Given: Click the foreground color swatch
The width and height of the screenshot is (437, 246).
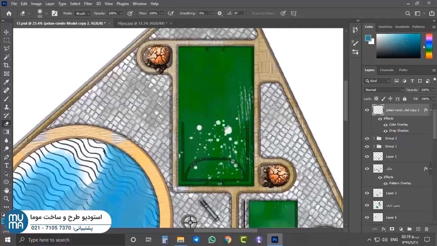Looking at the screenshot, I should click(368, 38).
